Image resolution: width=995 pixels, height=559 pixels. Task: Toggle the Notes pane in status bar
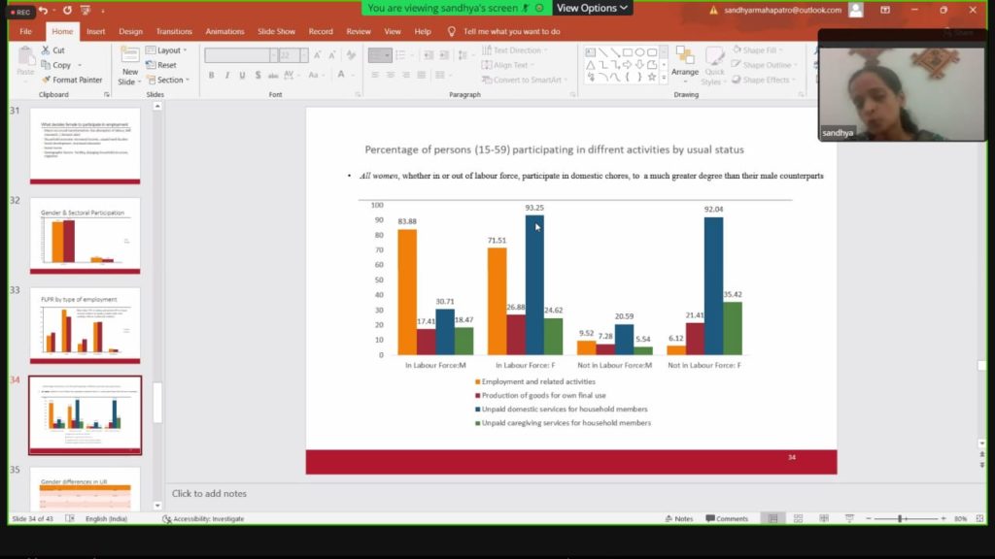pos(678,519)
